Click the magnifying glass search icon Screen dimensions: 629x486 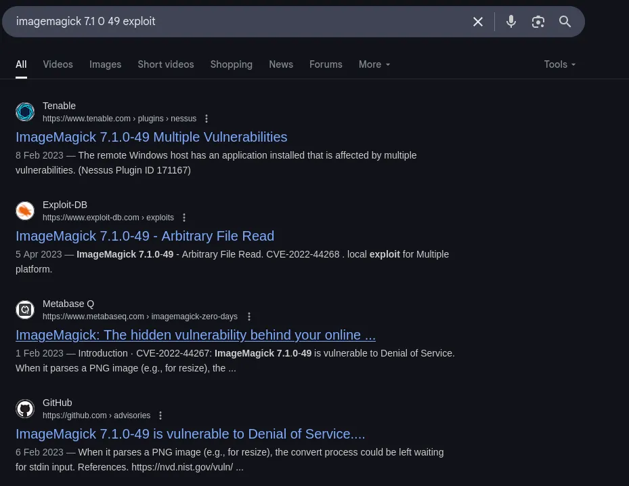[565, 22]
